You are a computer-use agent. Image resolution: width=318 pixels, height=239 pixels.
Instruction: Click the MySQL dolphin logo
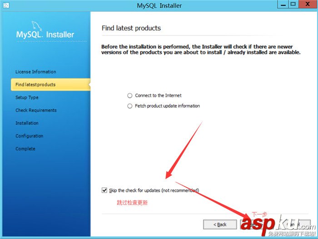pos(37,26)
